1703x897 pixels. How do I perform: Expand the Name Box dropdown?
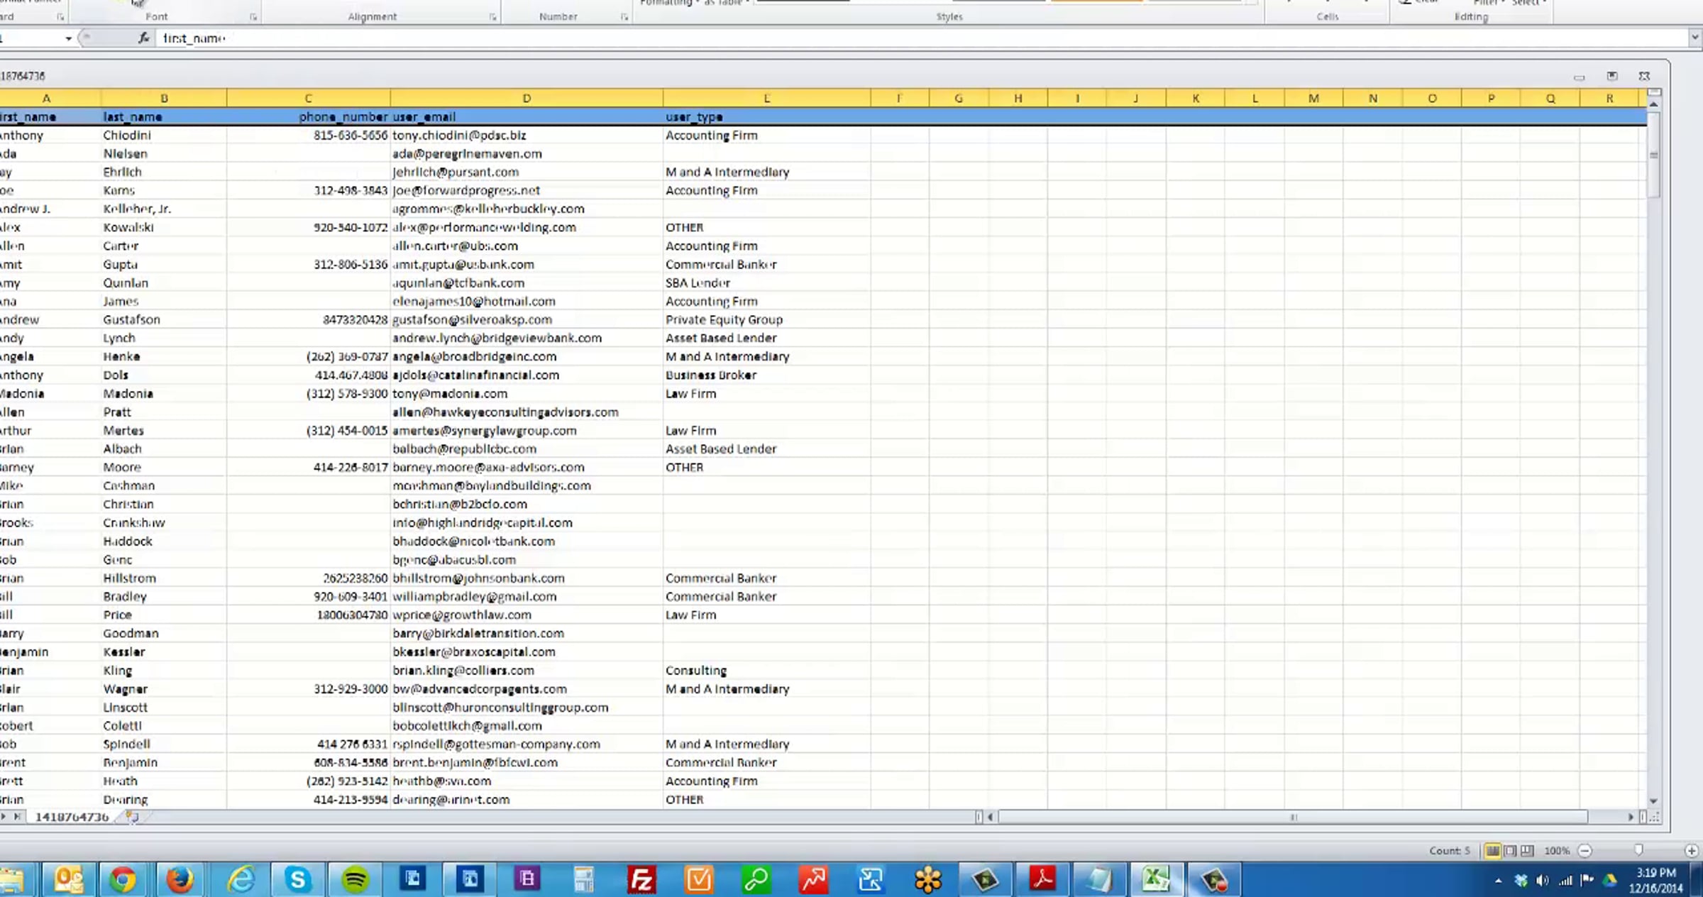click(x=68, y=38)
